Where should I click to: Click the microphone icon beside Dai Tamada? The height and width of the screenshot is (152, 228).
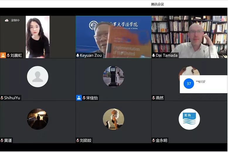[154, 55]
